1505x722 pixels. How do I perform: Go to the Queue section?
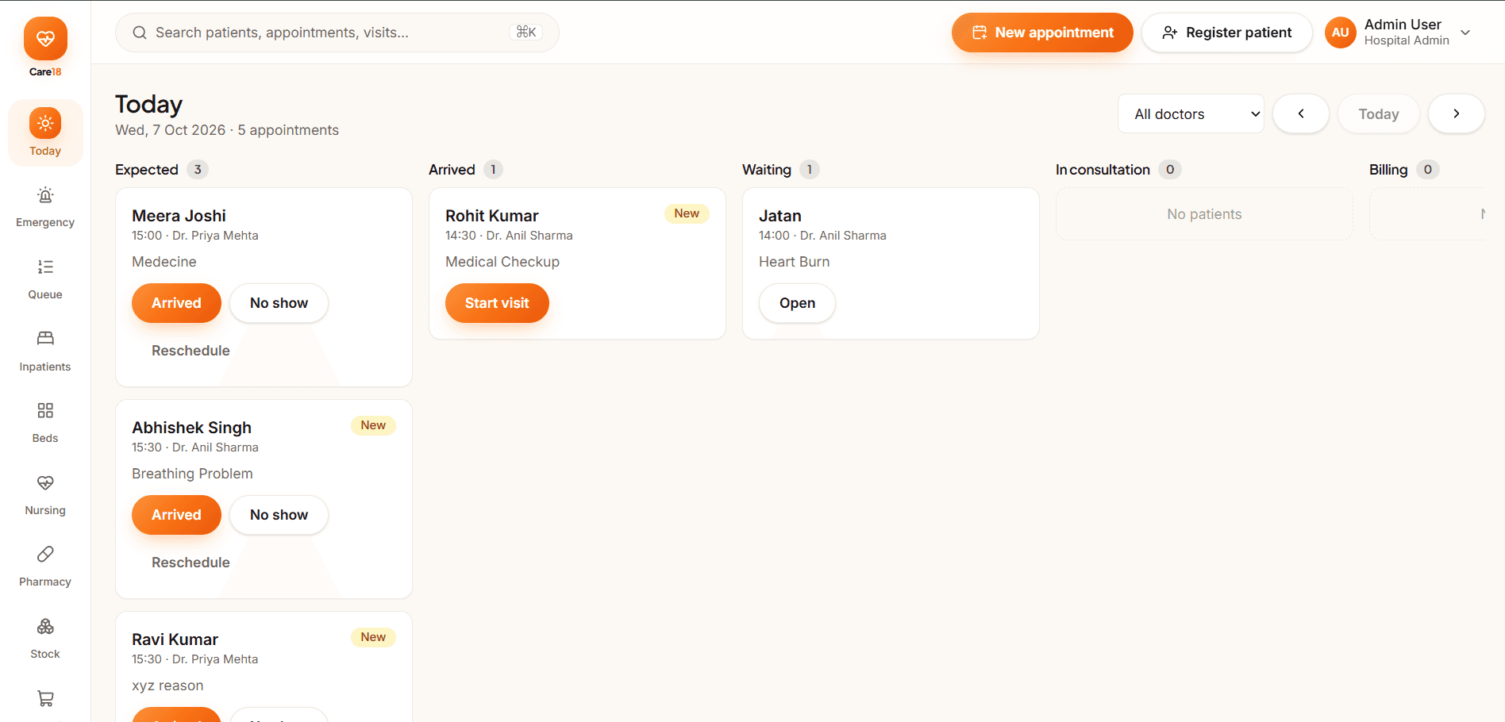tap(45, 278)
